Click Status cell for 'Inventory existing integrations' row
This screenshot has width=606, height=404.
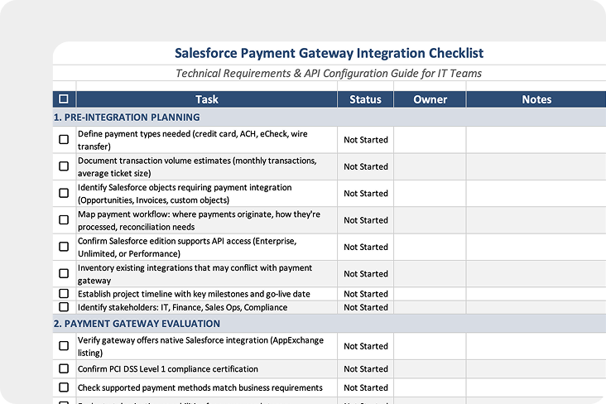[366, 274]
